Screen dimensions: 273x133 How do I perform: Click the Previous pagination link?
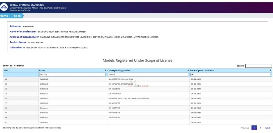point(244,128)
